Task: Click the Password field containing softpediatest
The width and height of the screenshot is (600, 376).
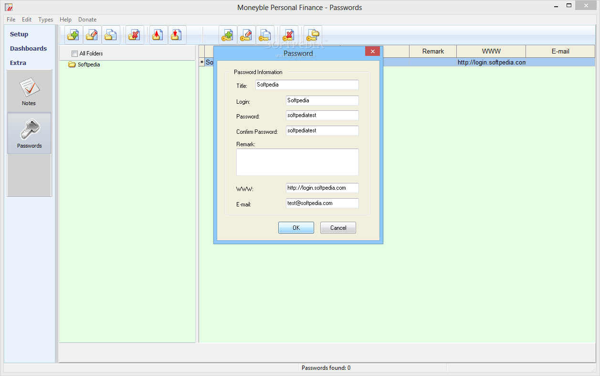Action: [x=322, y=115]
